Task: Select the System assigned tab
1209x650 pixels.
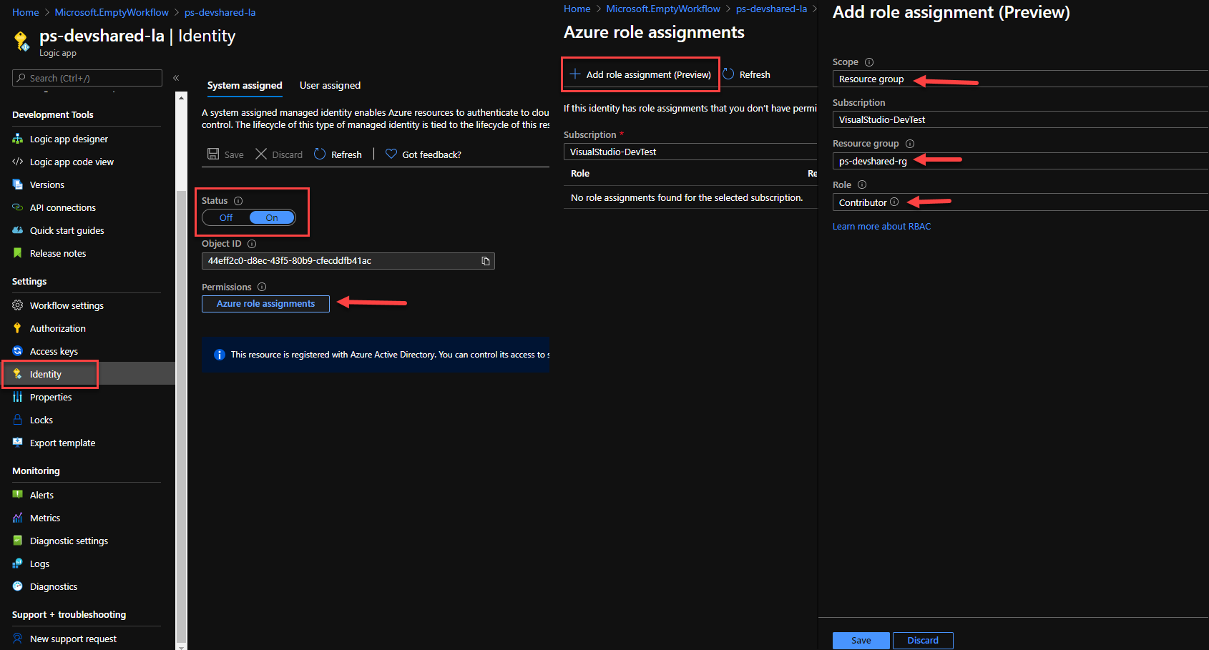Action: click(x=244, y=85)
